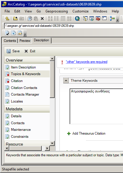Click the Overview section header
123x173 pixels.
[27, 60]
